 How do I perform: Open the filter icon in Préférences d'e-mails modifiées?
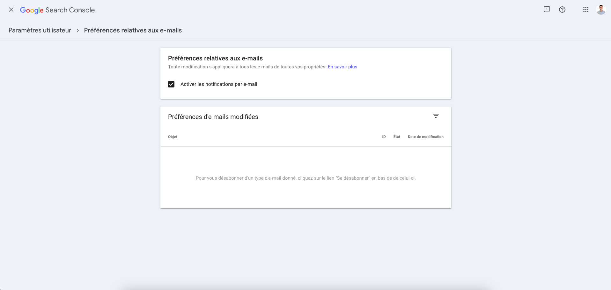coord(436,115)
